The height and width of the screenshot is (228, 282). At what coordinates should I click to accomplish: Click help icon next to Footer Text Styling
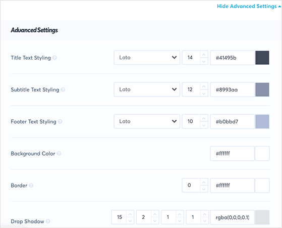(60, 122)
